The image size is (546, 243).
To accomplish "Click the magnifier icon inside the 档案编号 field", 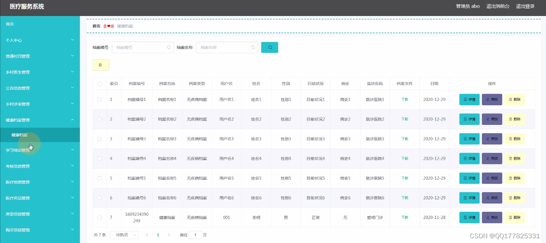I will 169,47.
